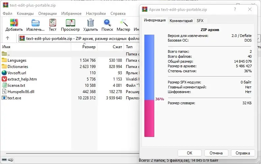This screenshot has width=261, height=164.
Task: Open the Операции menu
Action: [47, 14]
